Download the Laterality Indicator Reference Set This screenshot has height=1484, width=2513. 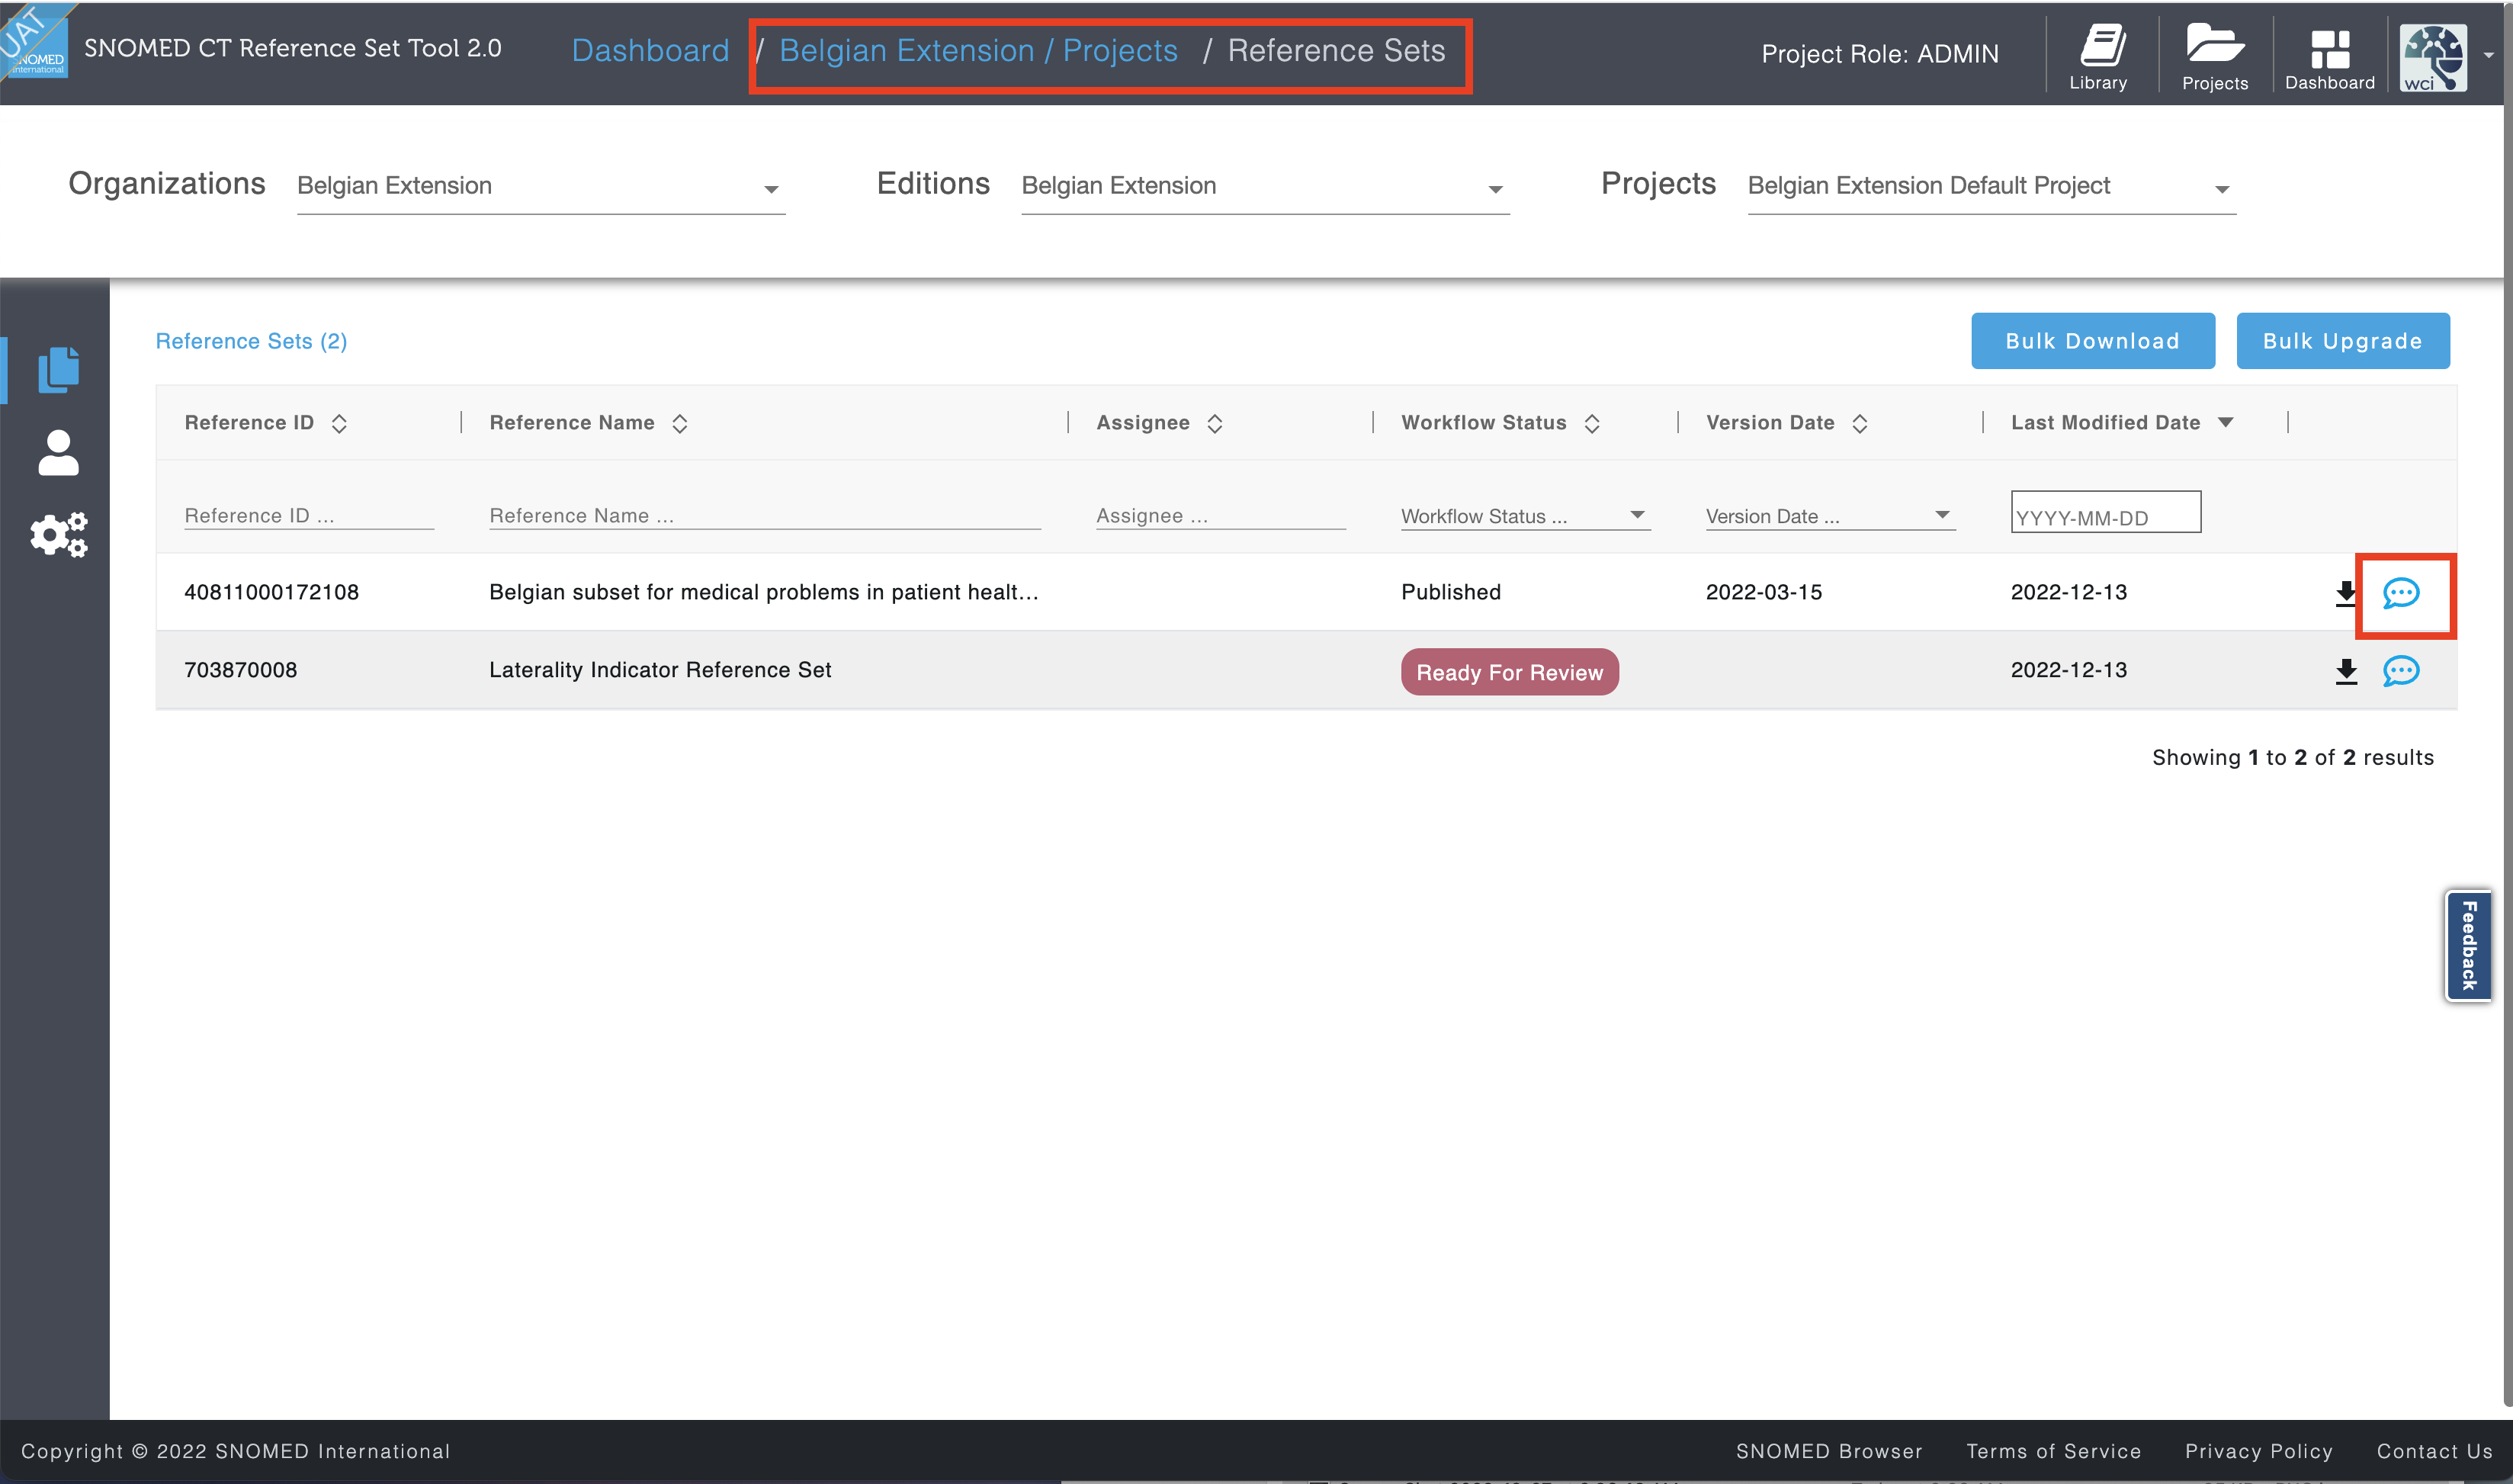(x=2346, y=671)
